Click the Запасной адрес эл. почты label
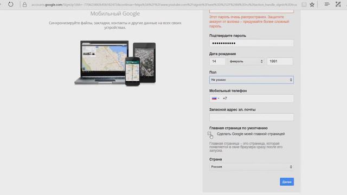 [233, 109]
